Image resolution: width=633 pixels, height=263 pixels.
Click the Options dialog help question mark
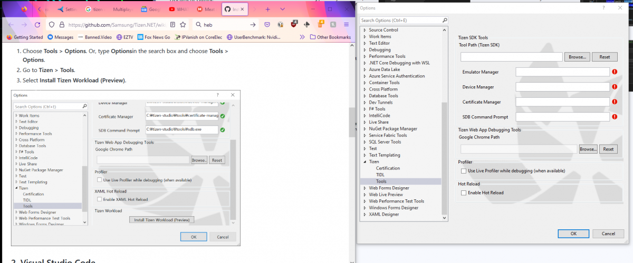[604, 8]
